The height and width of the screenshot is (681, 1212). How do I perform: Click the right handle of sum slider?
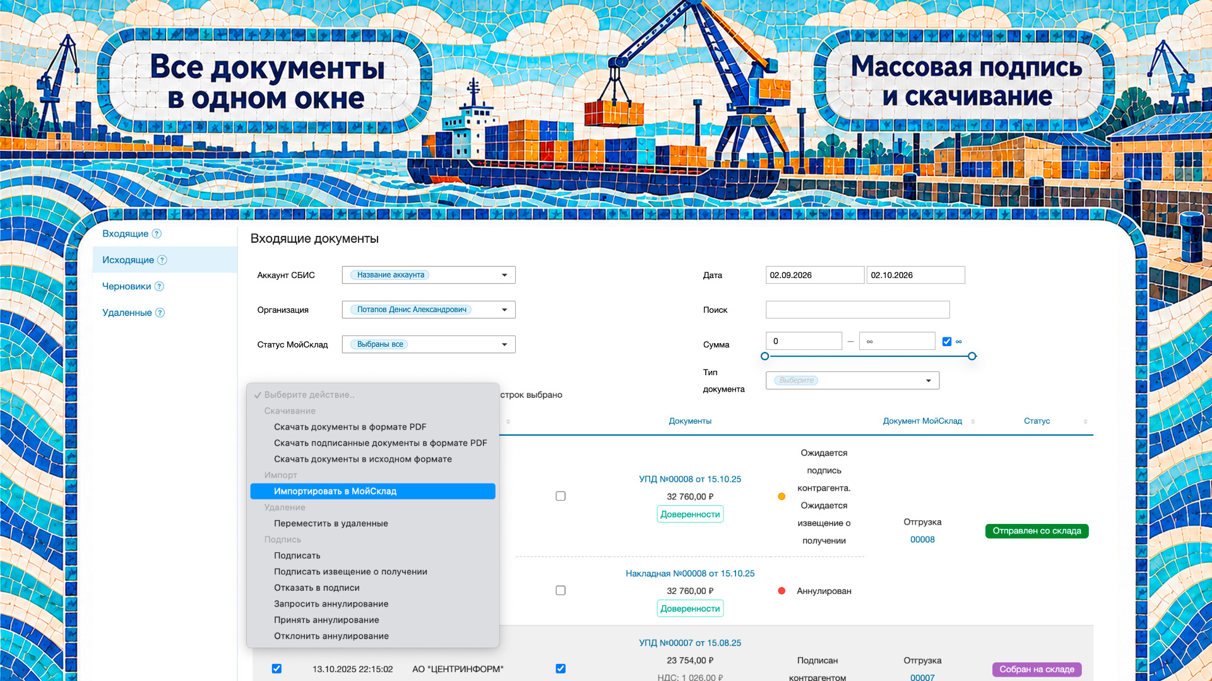tap(972, 356)
